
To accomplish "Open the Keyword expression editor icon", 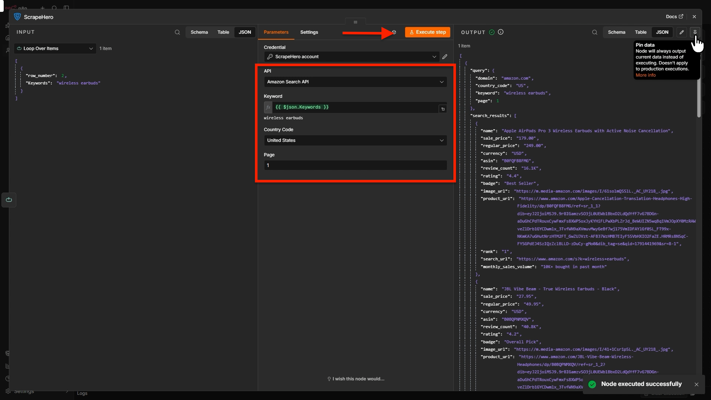I will click(443, 109).
